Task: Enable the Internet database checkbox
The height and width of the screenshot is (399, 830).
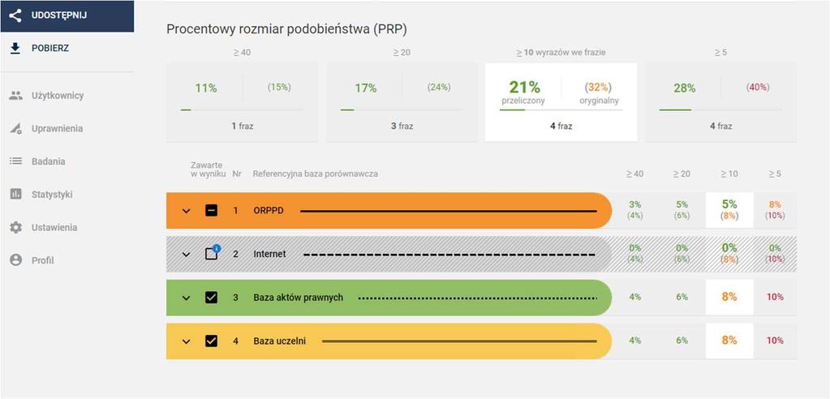Action: click(211, 254)
